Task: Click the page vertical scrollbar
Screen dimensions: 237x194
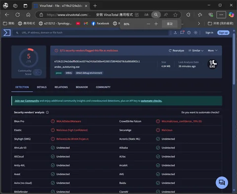Action: (234, 59)
